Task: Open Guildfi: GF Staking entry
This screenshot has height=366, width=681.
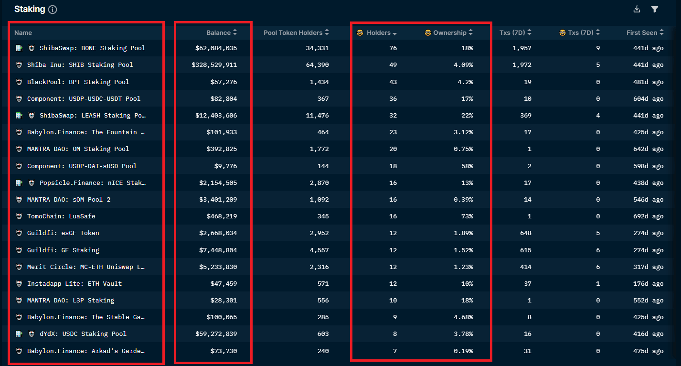Action: click(63, 250)
